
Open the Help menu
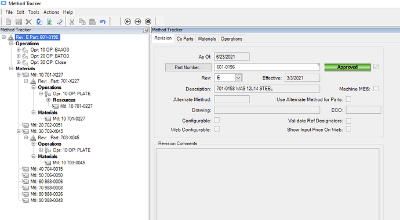(68, 12)
